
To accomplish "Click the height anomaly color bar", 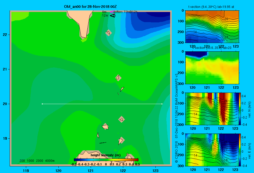I will pyautogui.click(x=106, y=160).
